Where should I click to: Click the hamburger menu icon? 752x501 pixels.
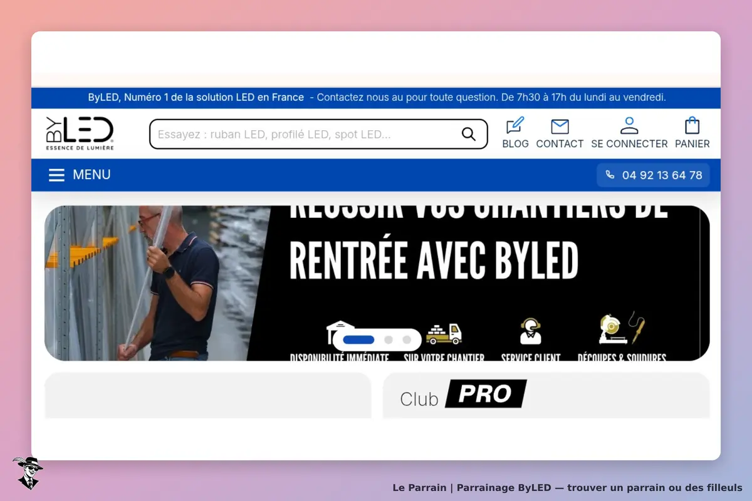coord(56,175)
